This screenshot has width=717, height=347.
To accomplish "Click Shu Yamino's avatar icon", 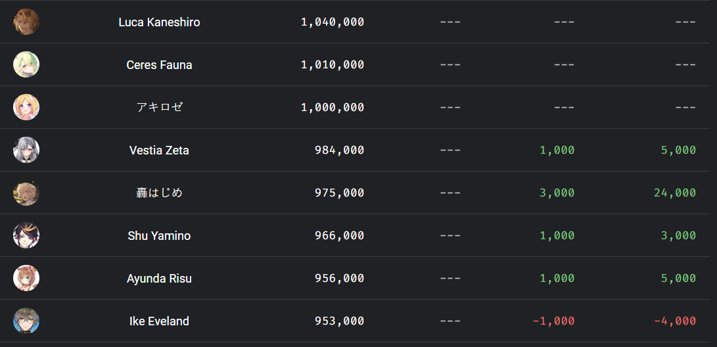I will pos(26,235).
